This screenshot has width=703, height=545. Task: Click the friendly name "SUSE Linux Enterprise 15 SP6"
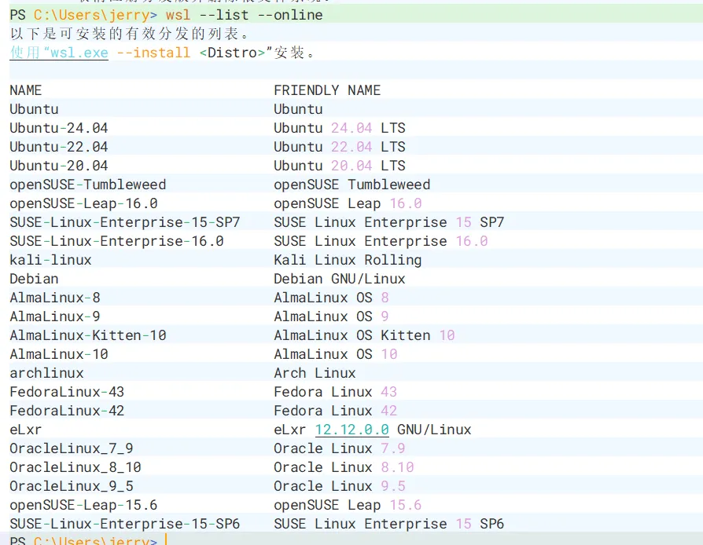(389, 524)
